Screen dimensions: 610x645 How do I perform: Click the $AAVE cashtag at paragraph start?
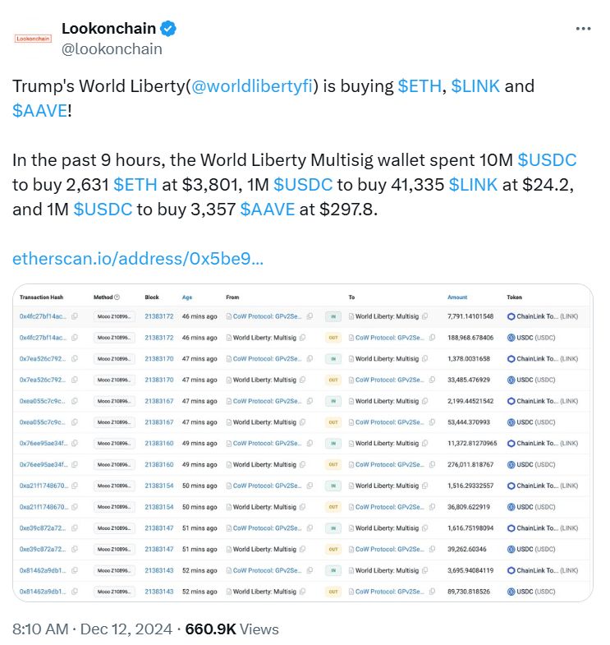point(39,111)
